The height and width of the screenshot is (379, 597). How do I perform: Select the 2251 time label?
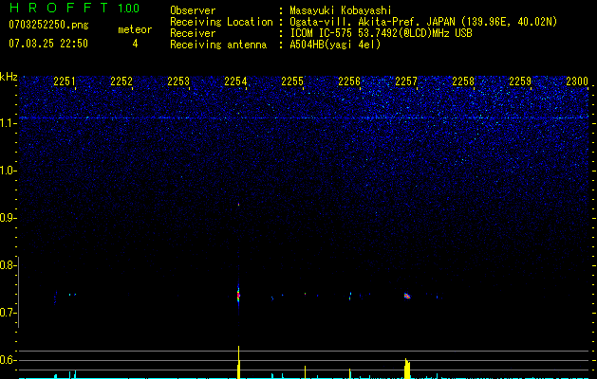(x=65, y=82)
